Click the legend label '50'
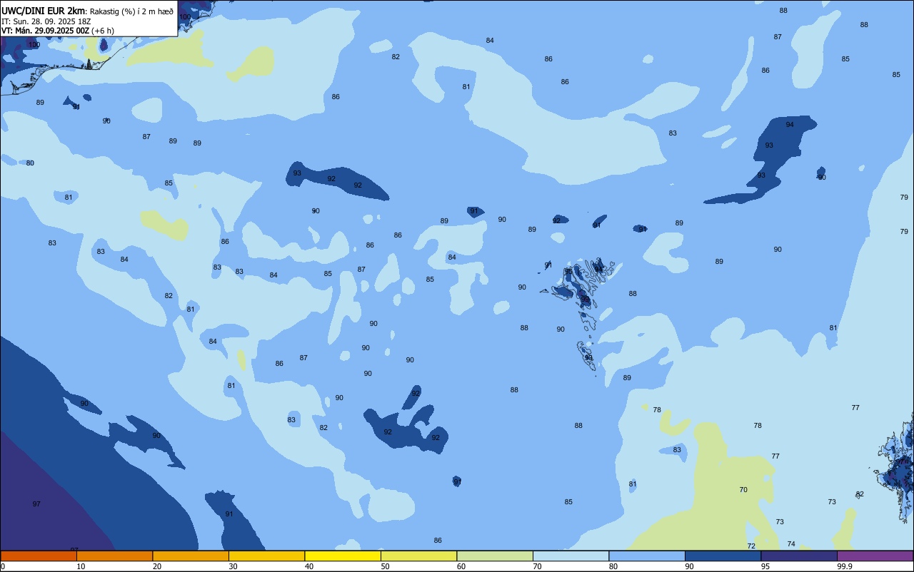The width and height of the screenshot is (914, 572). click(385, 566)
